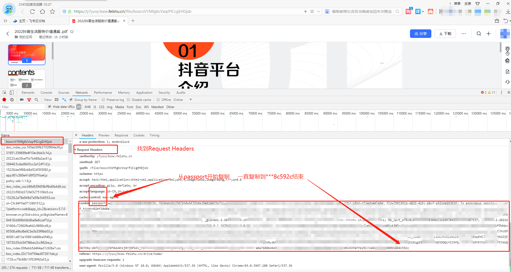
Task: Click the search icon in Feishu header
Action: point(479,34)
